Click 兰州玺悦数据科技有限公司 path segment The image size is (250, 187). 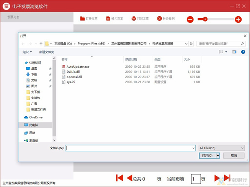point(129,44)
